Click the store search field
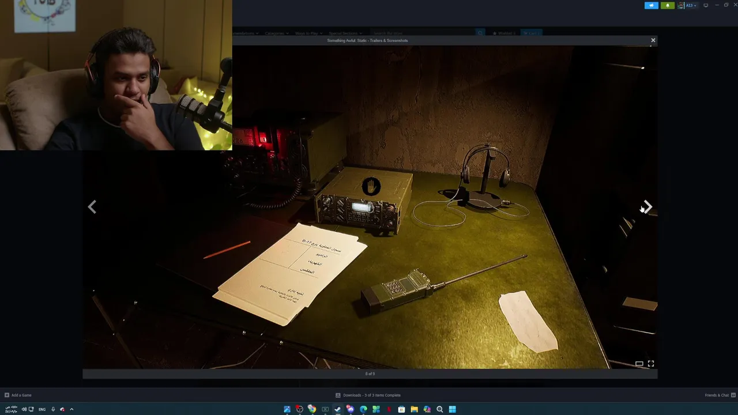The width and height of the screenshot is (738, 415). [x=424, y=33]
